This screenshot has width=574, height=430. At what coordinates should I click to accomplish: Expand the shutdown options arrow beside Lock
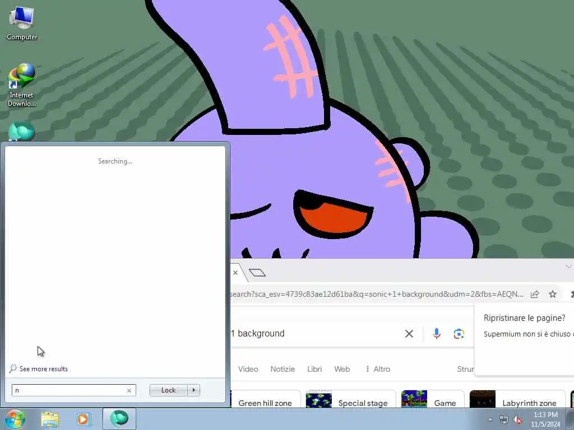click(x=193, y=390)
